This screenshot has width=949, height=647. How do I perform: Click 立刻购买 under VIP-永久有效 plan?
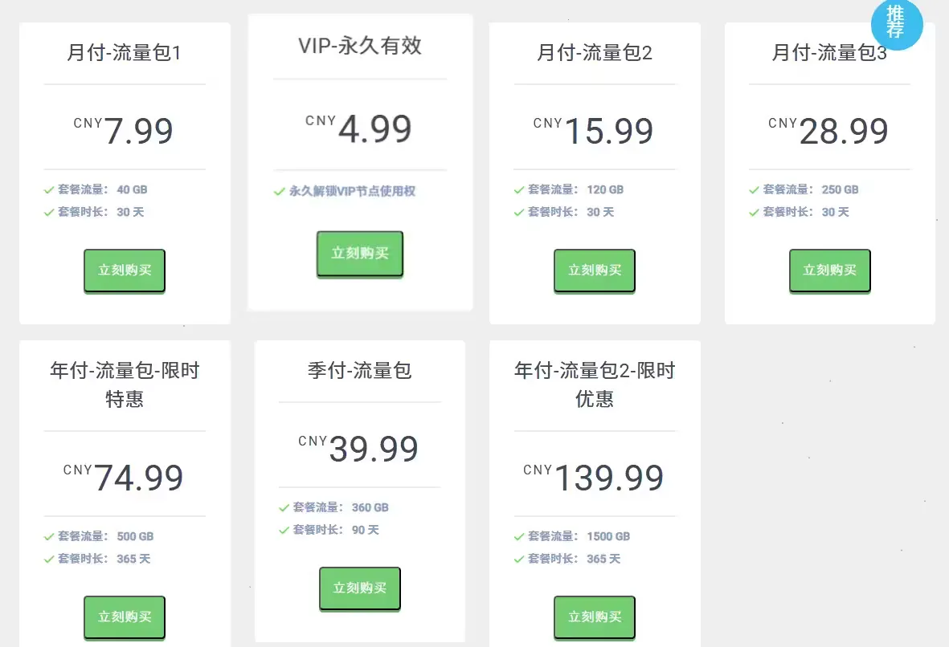pos(359,254)
